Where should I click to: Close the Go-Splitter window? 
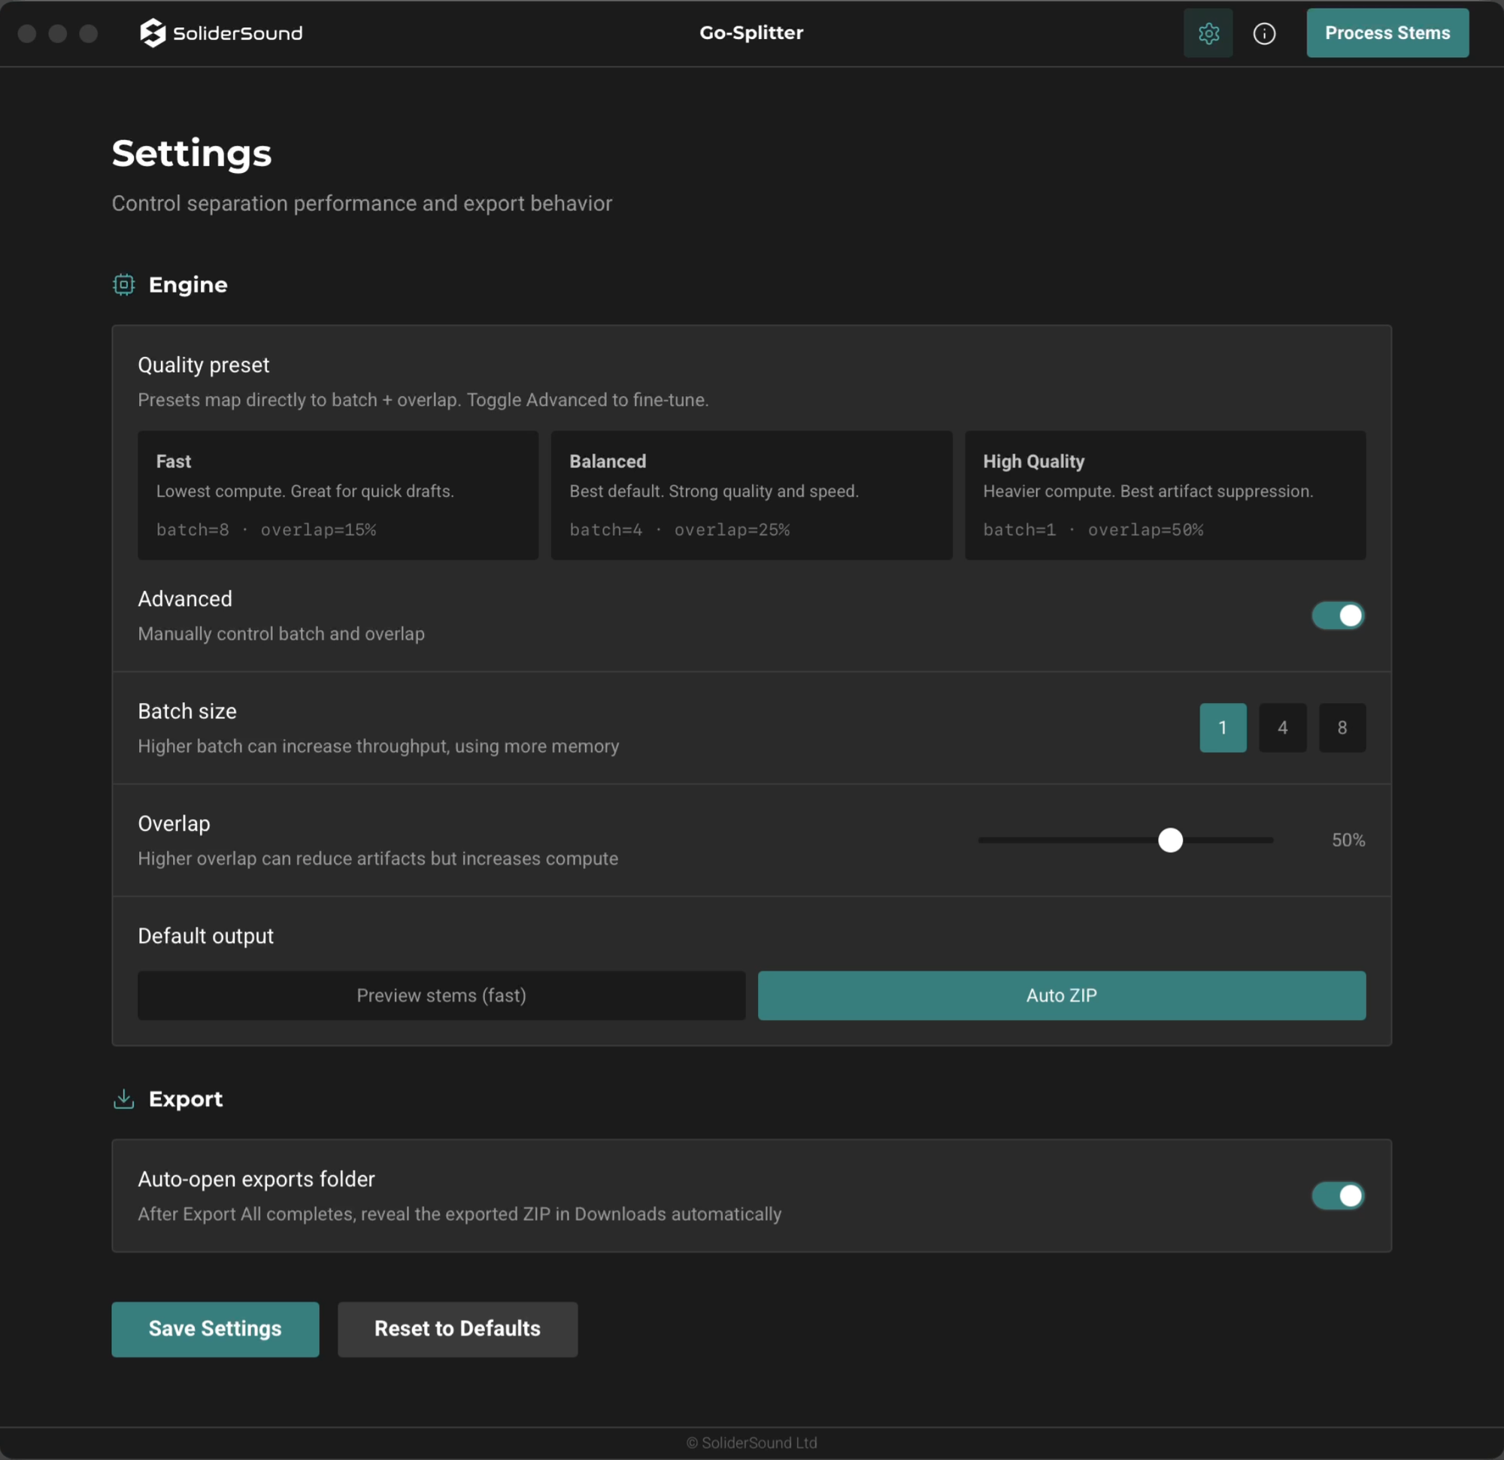point(27,33)
